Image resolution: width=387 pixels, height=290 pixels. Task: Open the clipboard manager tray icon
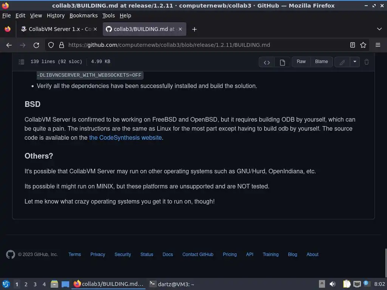tap(347, 284)
